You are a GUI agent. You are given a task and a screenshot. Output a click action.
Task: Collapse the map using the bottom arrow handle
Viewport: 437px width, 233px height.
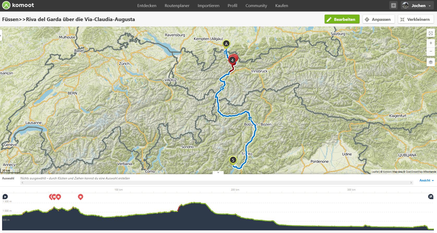coord(218,173)
